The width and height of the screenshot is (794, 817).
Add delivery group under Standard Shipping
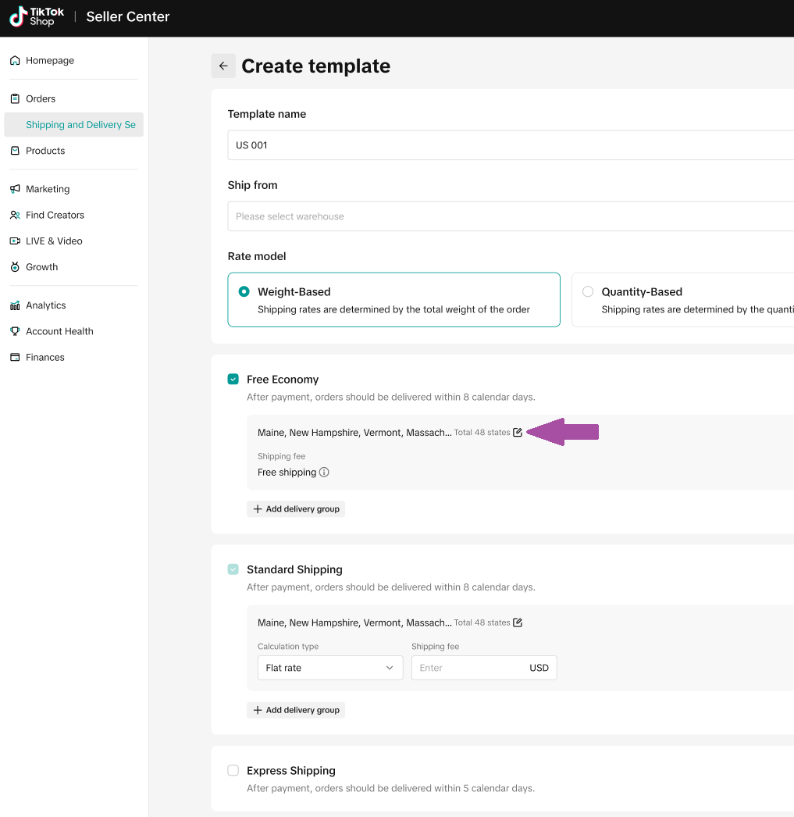[x=296, y=710]
